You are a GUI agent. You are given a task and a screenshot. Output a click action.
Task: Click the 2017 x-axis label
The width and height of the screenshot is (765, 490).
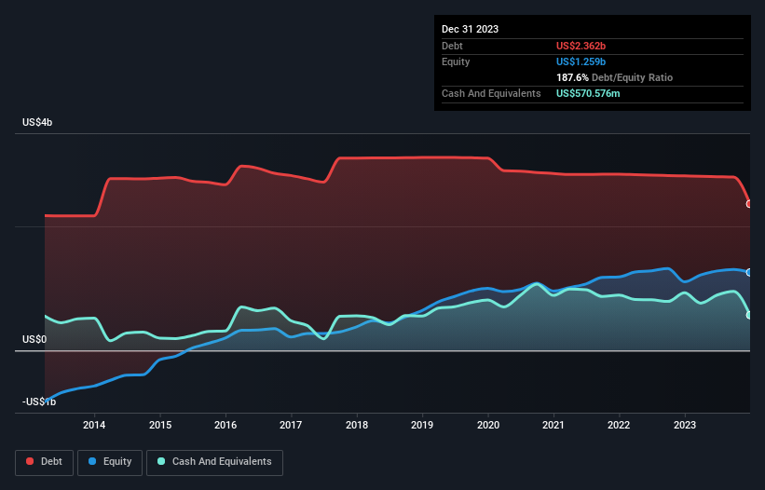pos(291,425)
